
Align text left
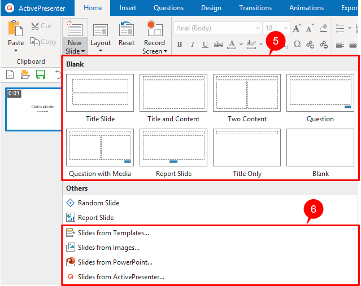[x=340, y=45]
